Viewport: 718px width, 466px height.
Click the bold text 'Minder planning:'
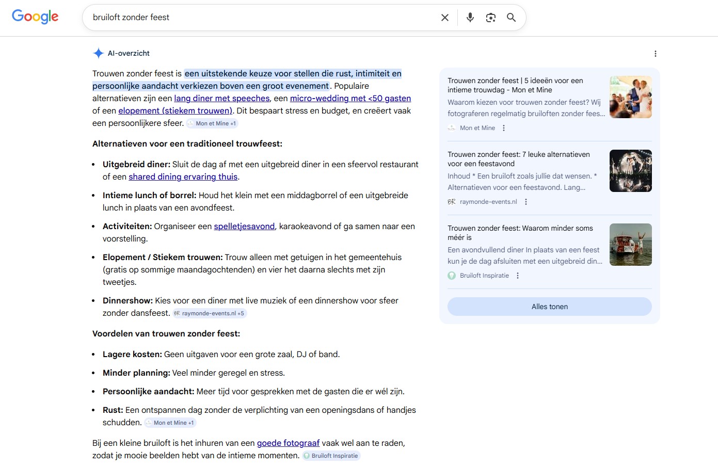[x=136, y=373]
